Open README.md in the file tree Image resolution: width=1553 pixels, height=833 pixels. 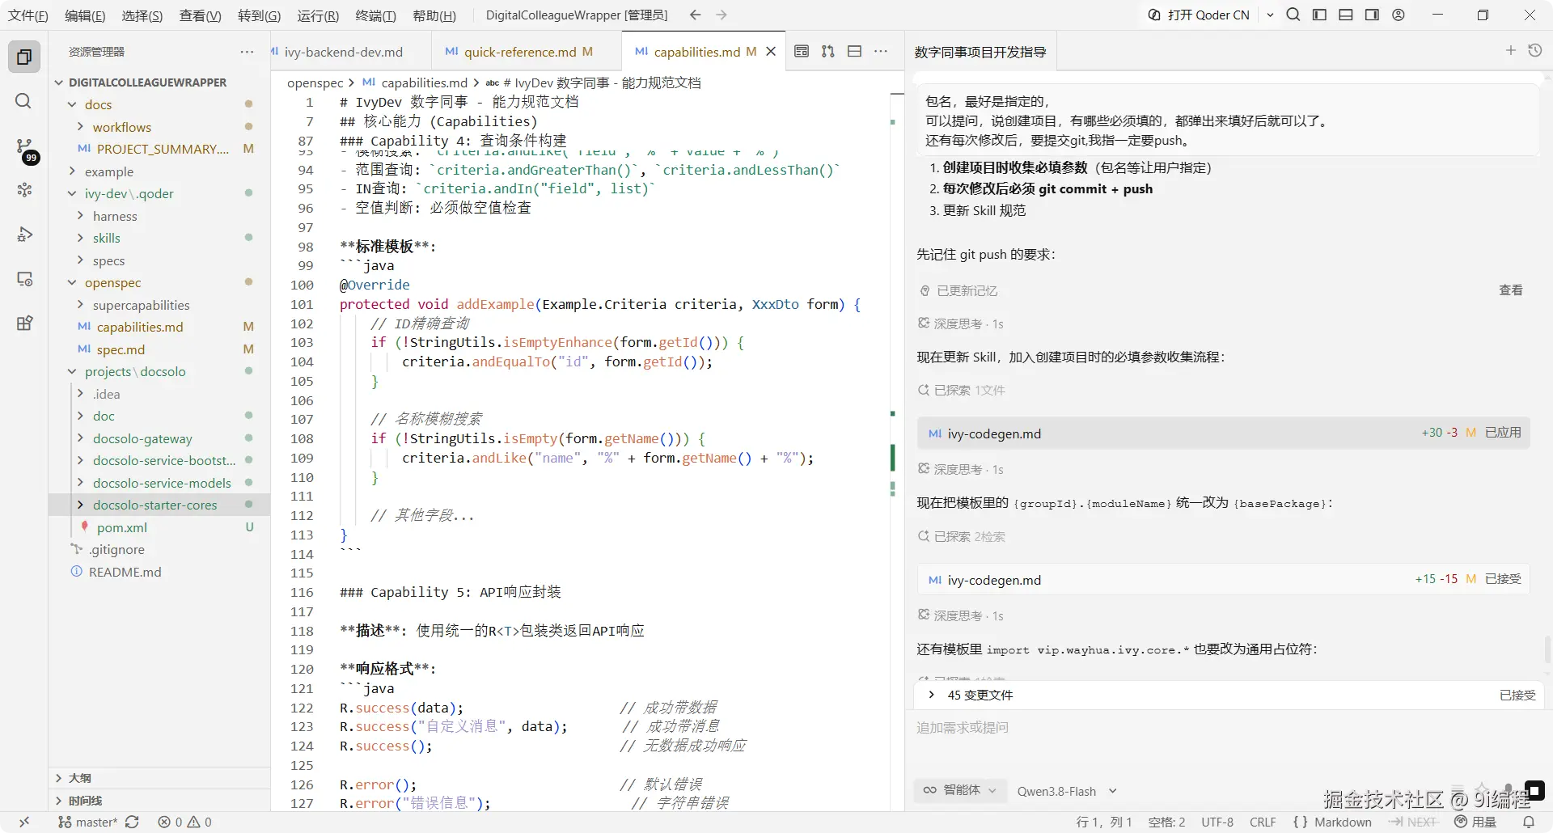click(x=125, y=572)
